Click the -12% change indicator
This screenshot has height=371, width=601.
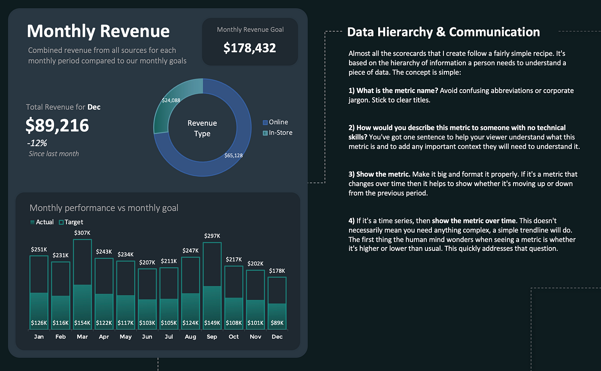(37, 143)
